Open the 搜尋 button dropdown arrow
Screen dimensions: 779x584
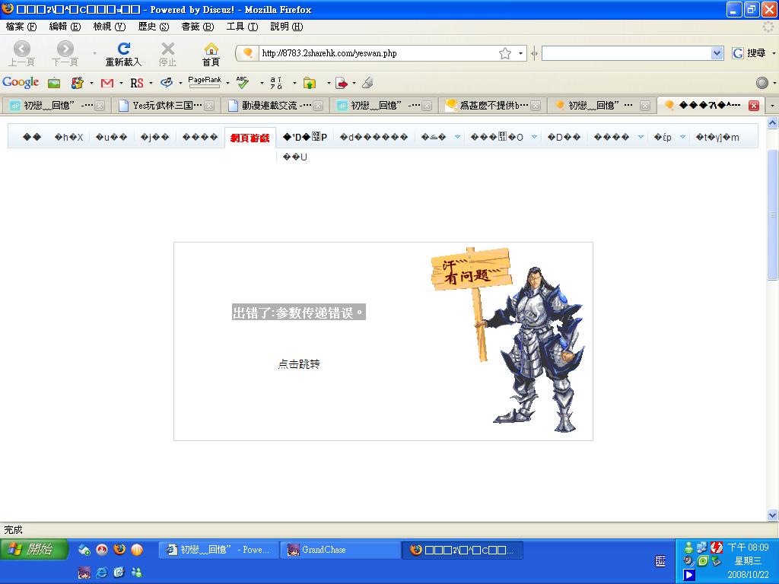[774, 53]
